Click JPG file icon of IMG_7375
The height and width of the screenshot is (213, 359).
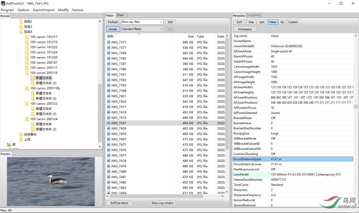coord(109,42)
